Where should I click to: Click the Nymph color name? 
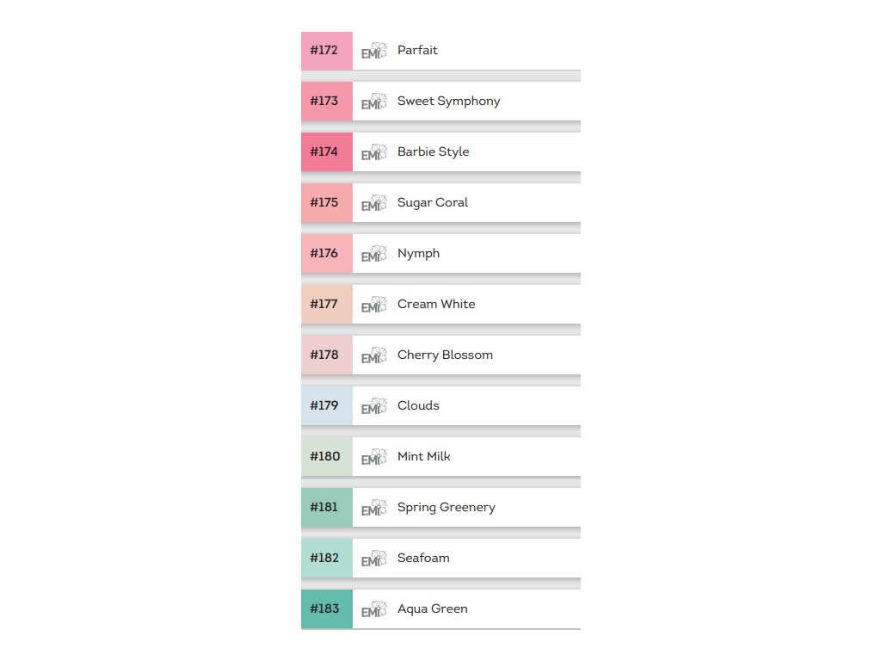(418, 254)
